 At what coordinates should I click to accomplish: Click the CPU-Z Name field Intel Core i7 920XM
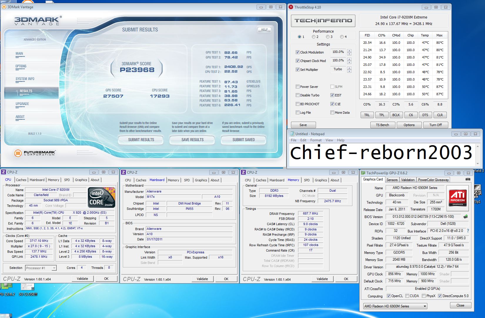coord(56,190)
